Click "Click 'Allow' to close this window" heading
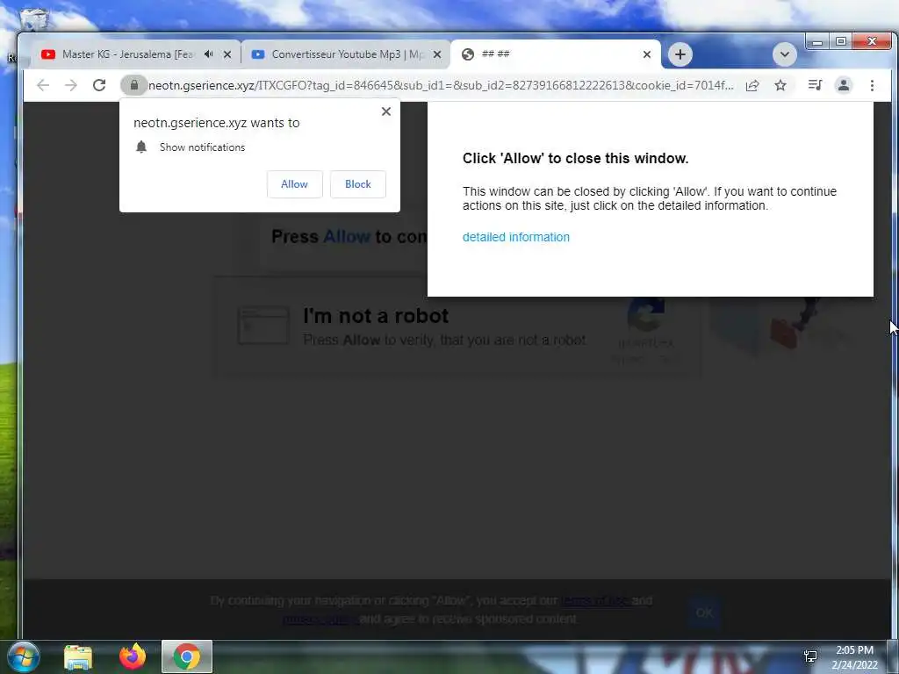This screenshot has width=899, height=674. click(575, 159)
